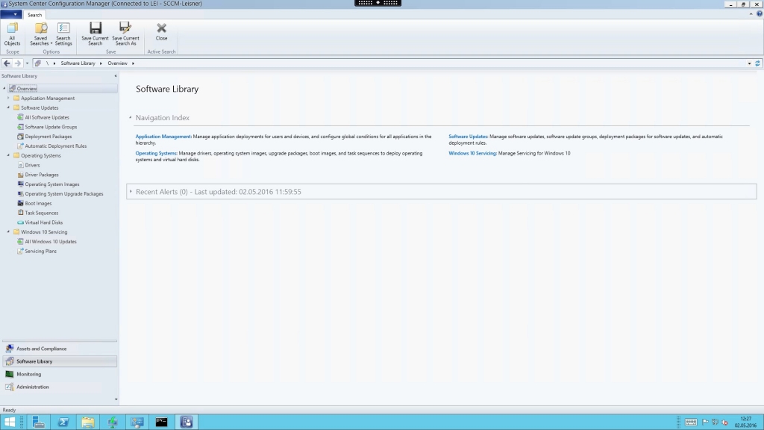The image size is (764, 430).
Task: Open the on-screen keyboard tray icon
Action: click(690, 423)
